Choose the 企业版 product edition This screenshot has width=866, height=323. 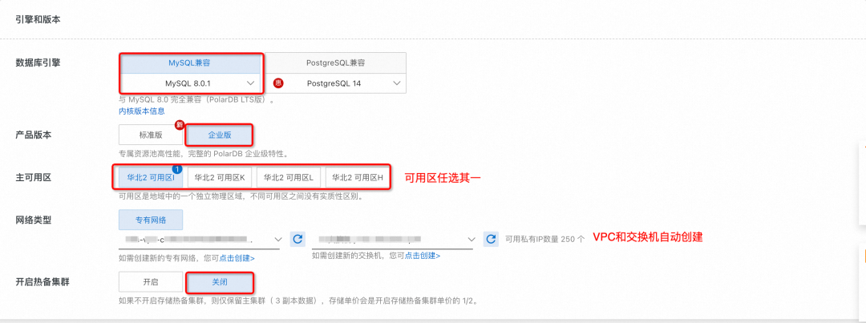pos(219,135)
